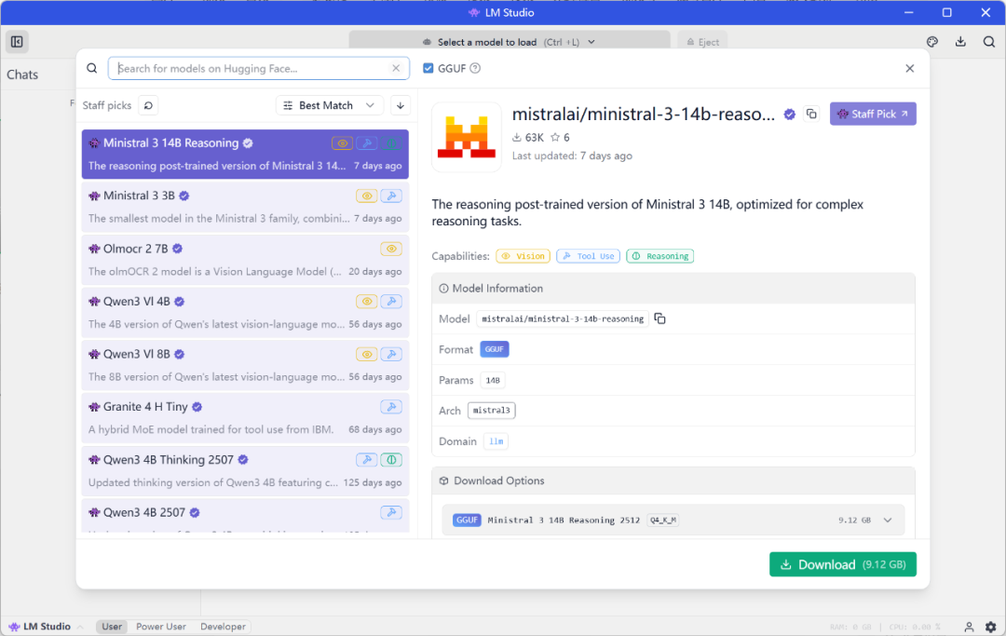The width and height of the screenshot is (1006, 636).
Task: Copy the model name next to the title
Action: tap(811, 115)
